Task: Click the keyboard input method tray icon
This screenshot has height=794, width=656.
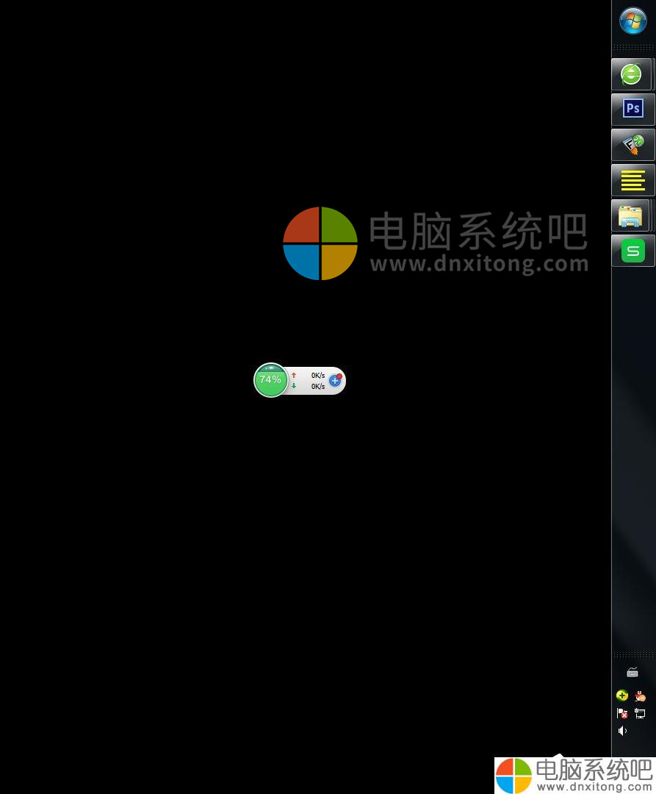Action: [632, 673]
